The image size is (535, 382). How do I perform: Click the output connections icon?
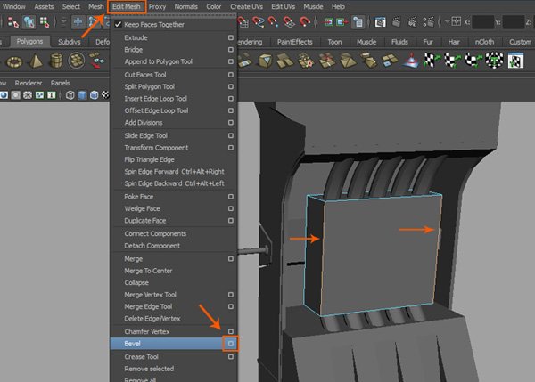tap(342, 22)
